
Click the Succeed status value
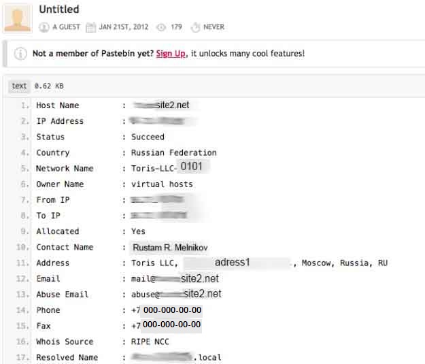coord(148,137)
